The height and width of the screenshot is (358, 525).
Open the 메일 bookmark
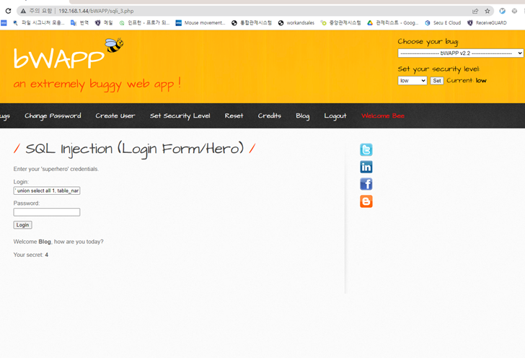(x=104, y=23)
